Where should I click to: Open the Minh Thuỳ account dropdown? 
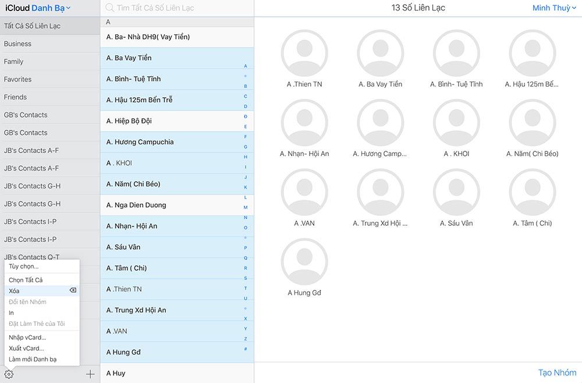point(554,8)
